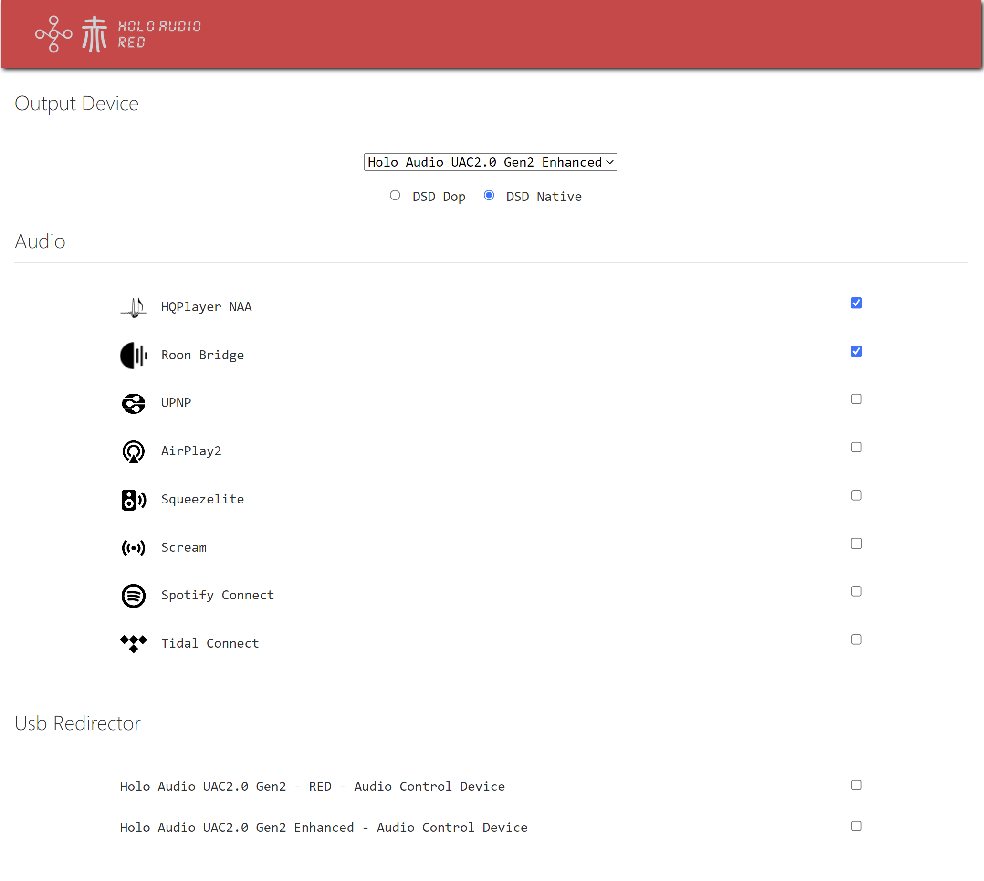Check the Gen2 RED Audio Control Device box
Screen dimensions: 984x881
856,785
